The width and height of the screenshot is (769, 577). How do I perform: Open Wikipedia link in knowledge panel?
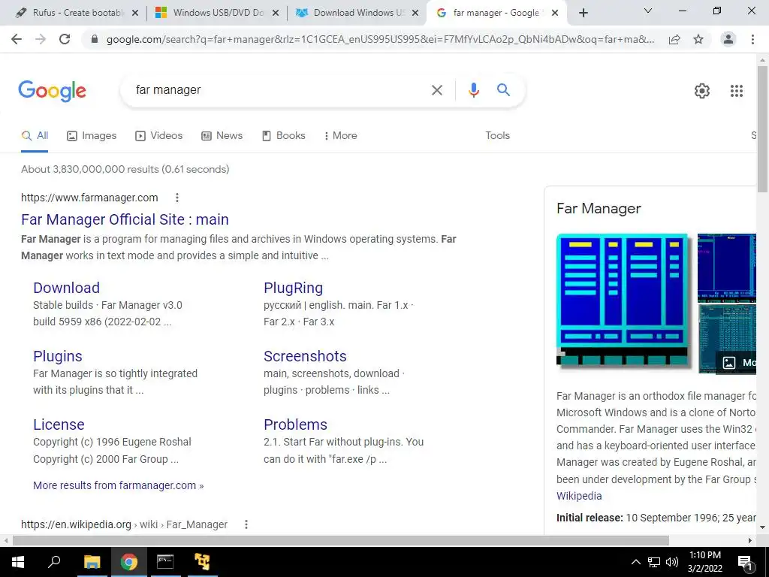[x=579, y=496]
